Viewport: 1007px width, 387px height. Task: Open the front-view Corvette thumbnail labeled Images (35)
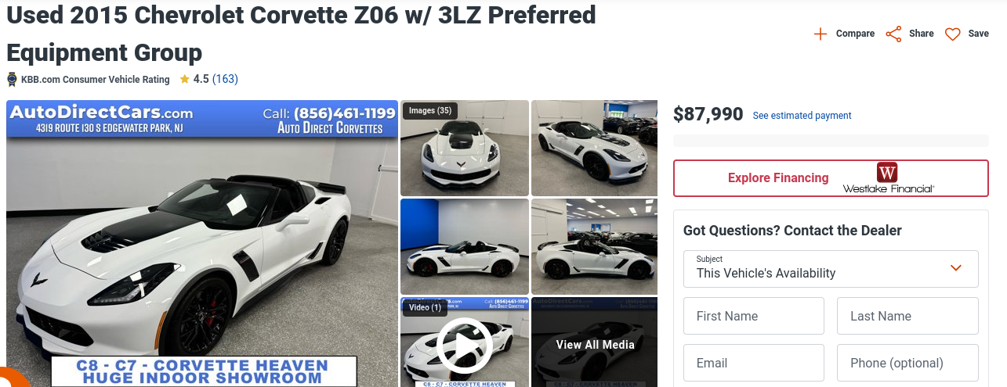pos(465,148)
